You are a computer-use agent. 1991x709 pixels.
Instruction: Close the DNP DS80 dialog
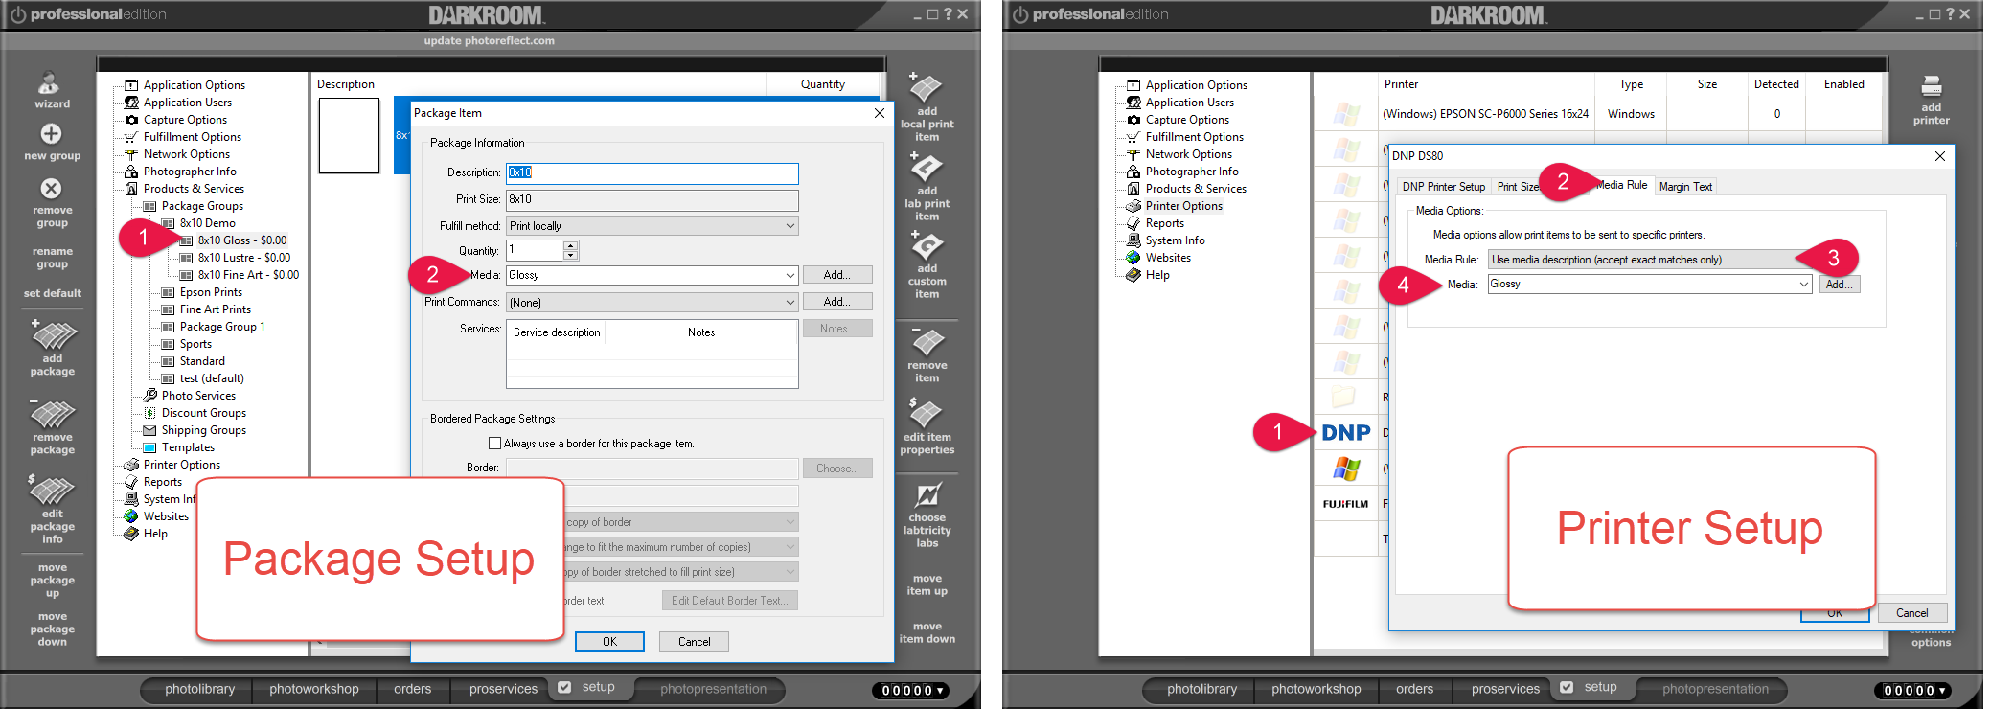(1939, 156)
